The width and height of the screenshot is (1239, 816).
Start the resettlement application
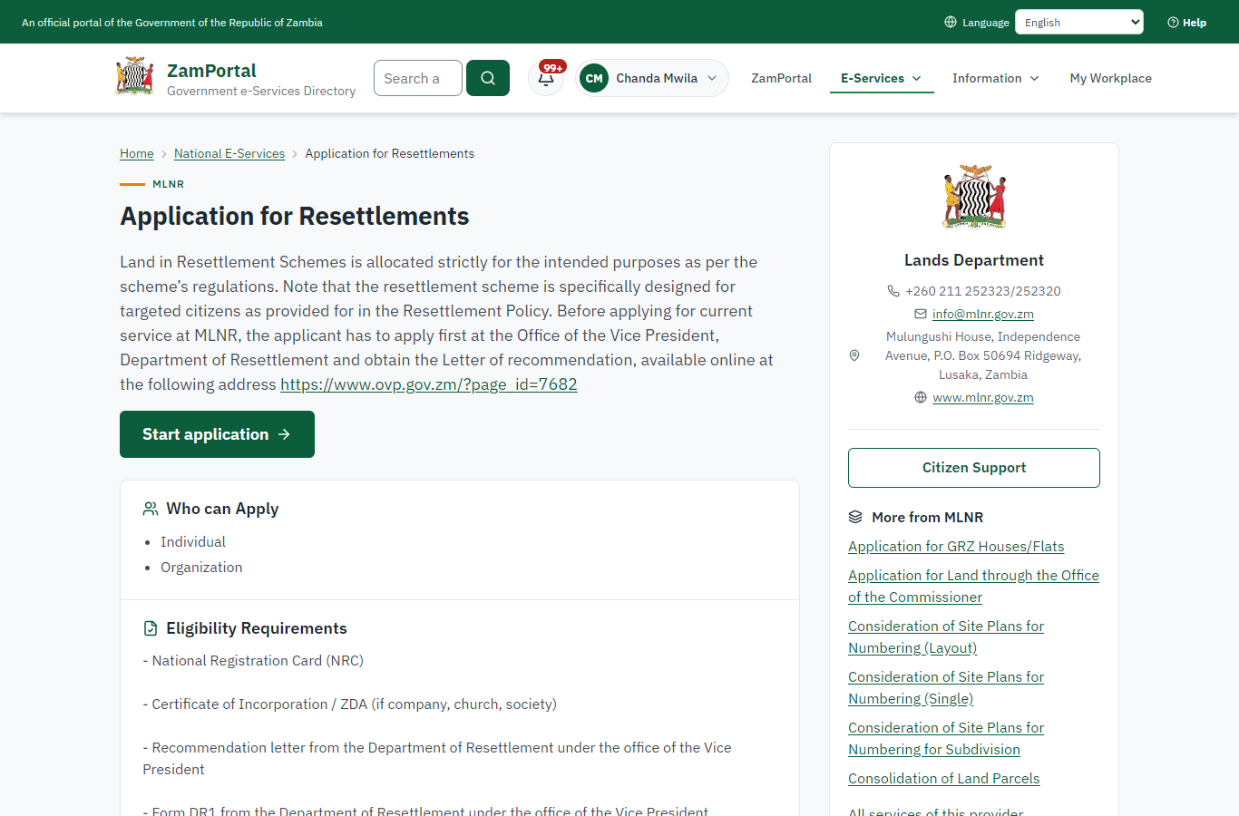pos(217,434)
